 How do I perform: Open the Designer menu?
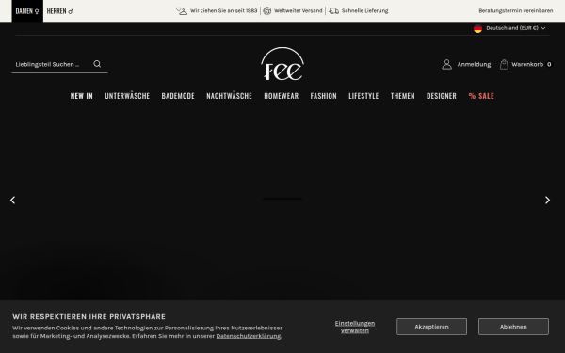442,96
